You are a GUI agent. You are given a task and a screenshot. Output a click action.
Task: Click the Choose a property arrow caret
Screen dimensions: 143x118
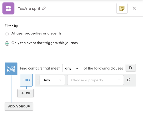coord(119,80)
